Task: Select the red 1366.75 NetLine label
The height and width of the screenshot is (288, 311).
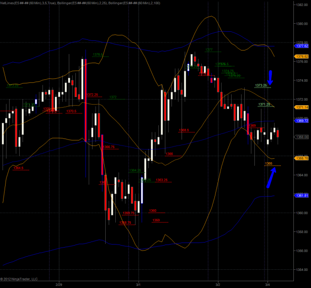Action: (109, 147)
